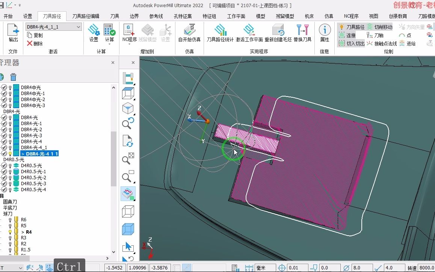Click the 替换刀具 replace tool icon
Viewport: 435px width, 272px height.
click(302, 33)
